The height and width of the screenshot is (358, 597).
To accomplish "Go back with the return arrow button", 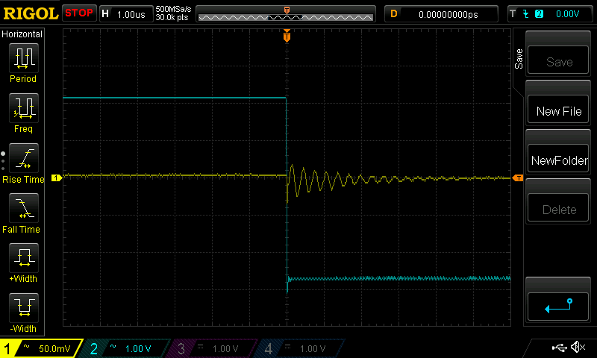I will tap(558, 307).
